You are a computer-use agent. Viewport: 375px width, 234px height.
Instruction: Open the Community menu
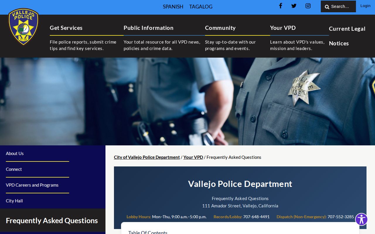[220, 28]
